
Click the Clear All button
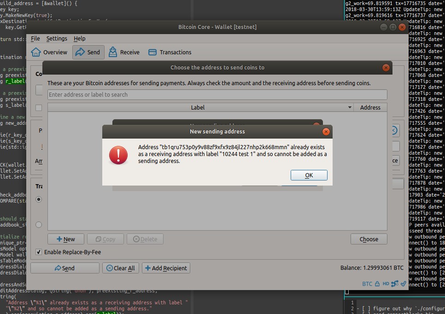pyautogui.click(x=121, y=268)
